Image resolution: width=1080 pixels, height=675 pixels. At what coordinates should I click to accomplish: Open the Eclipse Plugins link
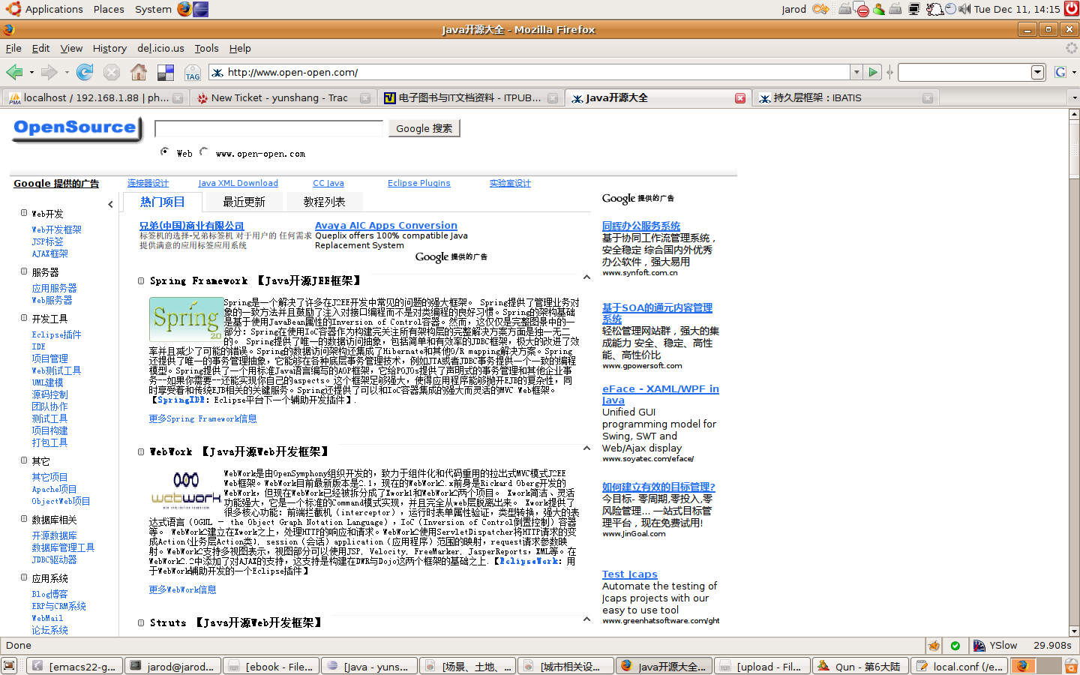point(418,183)
